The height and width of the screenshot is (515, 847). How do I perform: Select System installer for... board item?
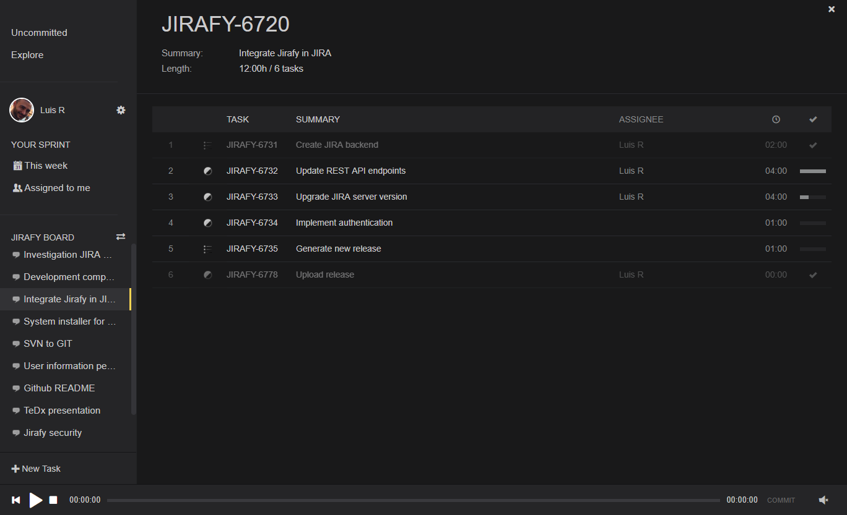pos(65,321)
